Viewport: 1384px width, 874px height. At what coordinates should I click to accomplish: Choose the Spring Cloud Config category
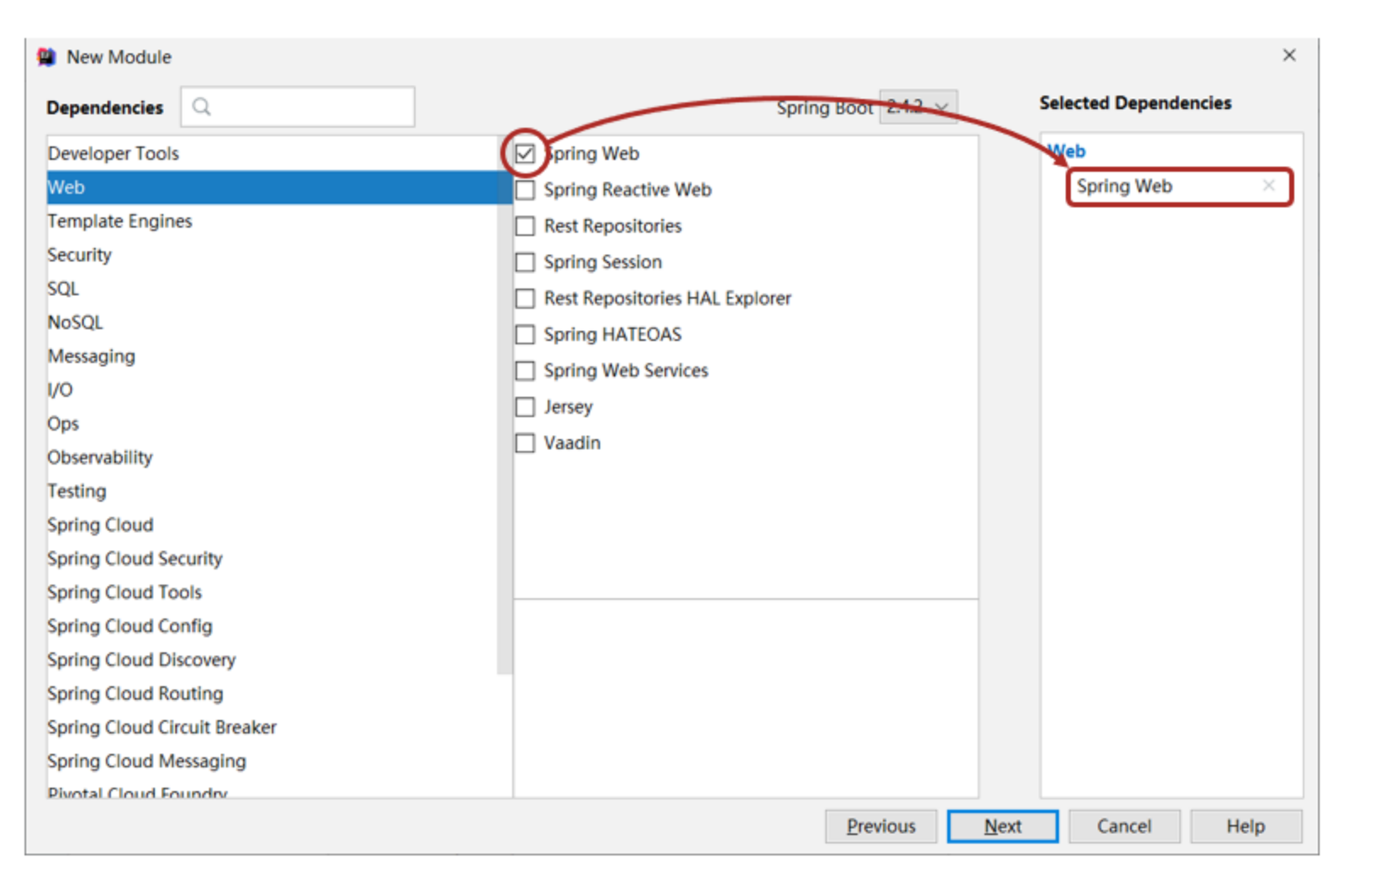(273, 626)
